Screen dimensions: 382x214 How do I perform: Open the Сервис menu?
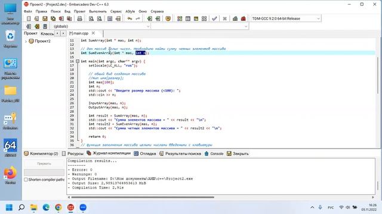(116, 11)
